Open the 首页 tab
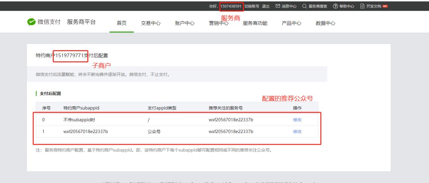The width and height of the screenshot is (429, 183). click(x=122, y=23)
